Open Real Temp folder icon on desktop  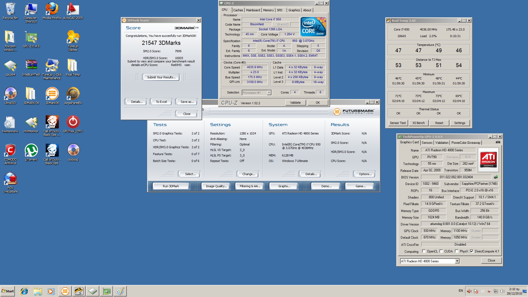coord(73,68)
